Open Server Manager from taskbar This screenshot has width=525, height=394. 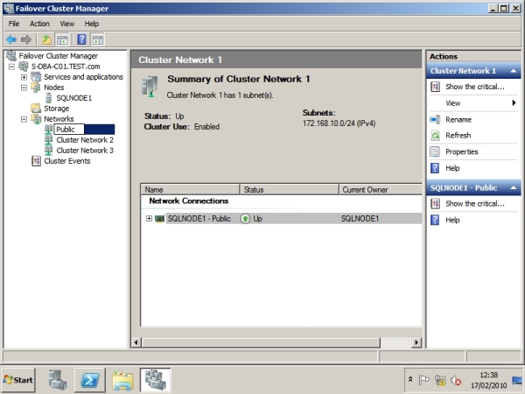(x=57, y=380)
